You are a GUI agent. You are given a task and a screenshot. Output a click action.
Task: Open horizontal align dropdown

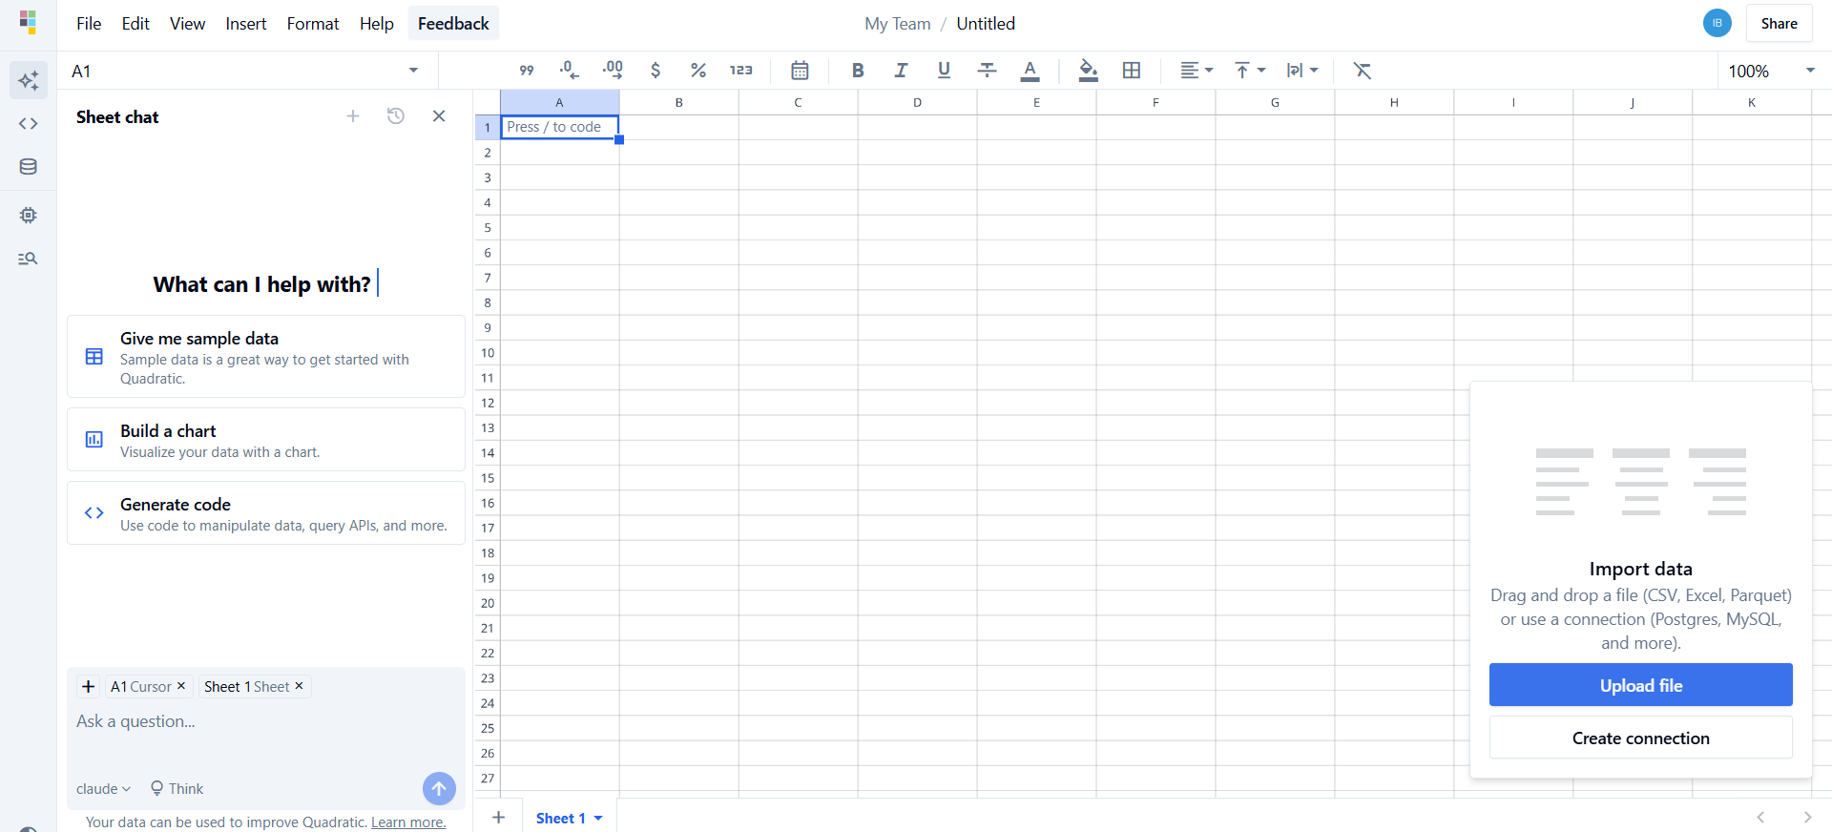coord(1197,71)
